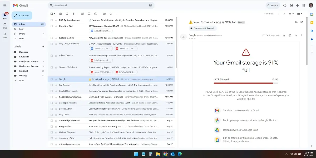316x158 pixels.
Task: Open the Away status dropdown
Action: coord(272,6)
